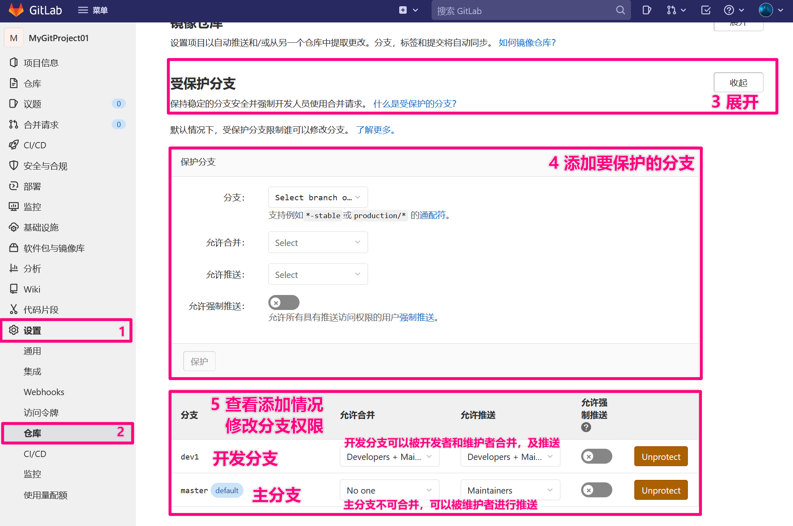Click the 合并请求 count badge 0
Screen dimensions: 793x526
pyautogui.click(x=118, y=124)
